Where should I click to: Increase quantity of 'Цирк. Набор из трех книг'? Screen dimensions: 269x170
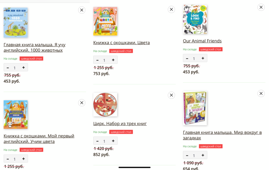pyautogui.click(x=113, y=141)
